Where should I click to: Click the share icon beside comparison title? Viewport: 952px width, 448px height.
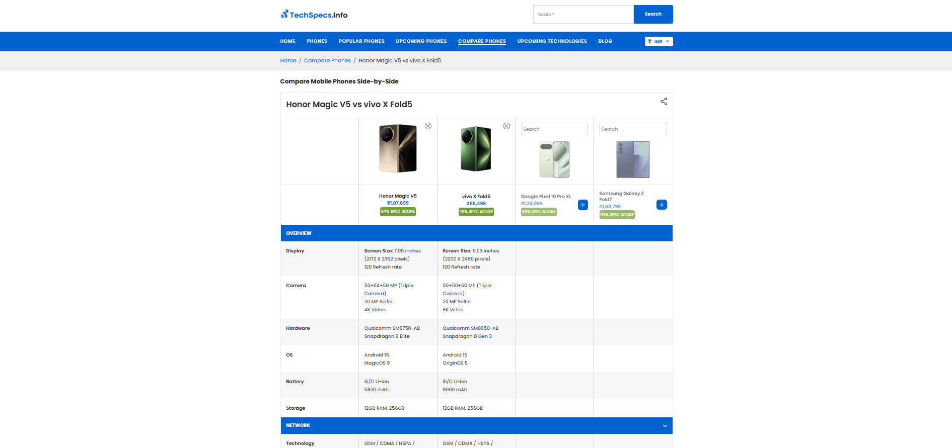(x=664, y=102)
